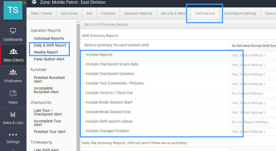The width and height of the screenshot is (276, 151).
Task: Open Late Shift Alert link
Action: [x=46, y=149]
